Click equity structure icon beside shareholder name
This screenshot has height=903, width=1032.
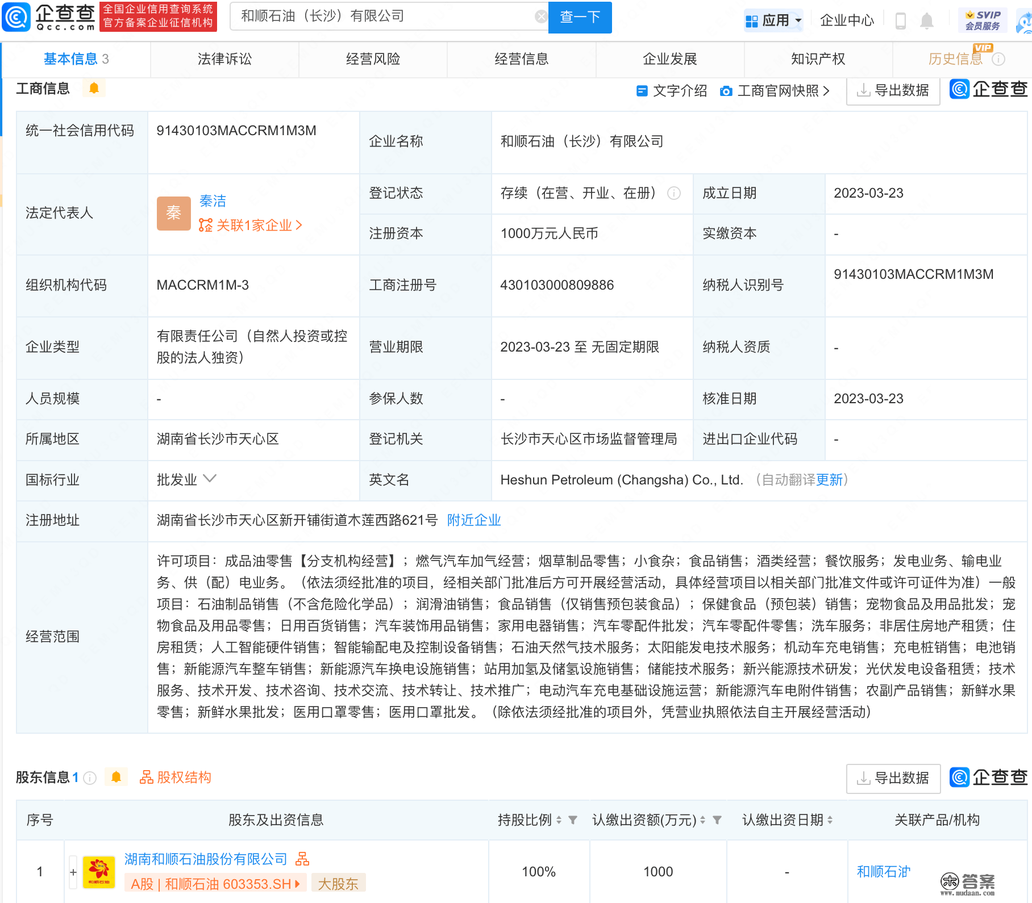click(302, 859)
